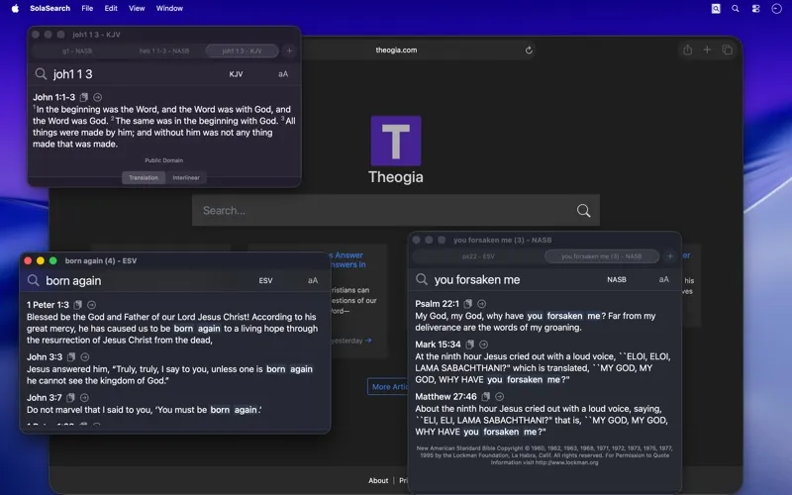
Task: Click search magnifier in you forsaken me window
Action: (x=422, y=279)
